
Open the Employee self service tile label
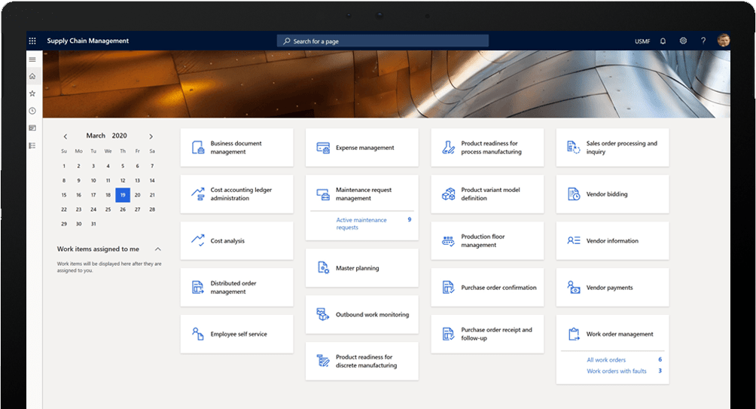coord(239,334)
